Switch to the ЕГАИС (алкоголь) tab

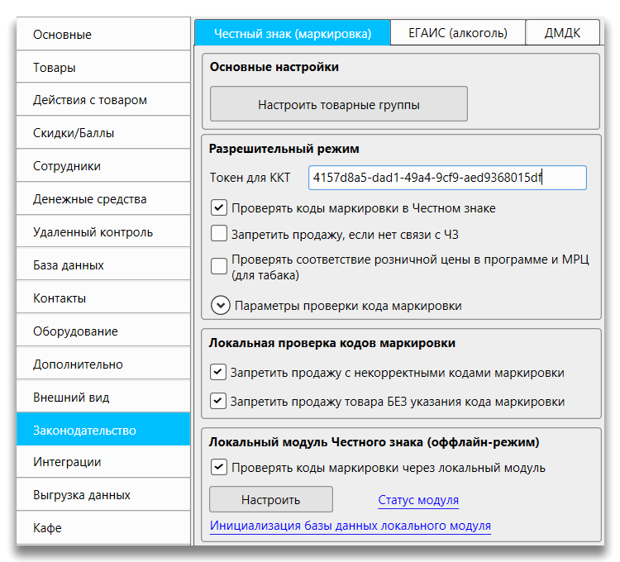(457, 33)
